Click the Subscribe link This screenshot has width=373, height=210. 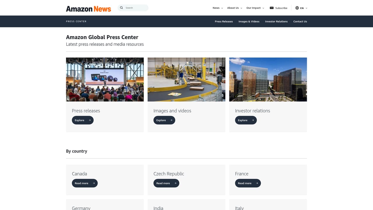(x=279, y=8)
